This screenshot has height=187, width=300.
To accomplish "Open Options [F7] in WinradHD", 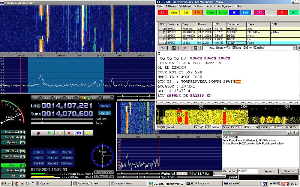I will point(13,142).
